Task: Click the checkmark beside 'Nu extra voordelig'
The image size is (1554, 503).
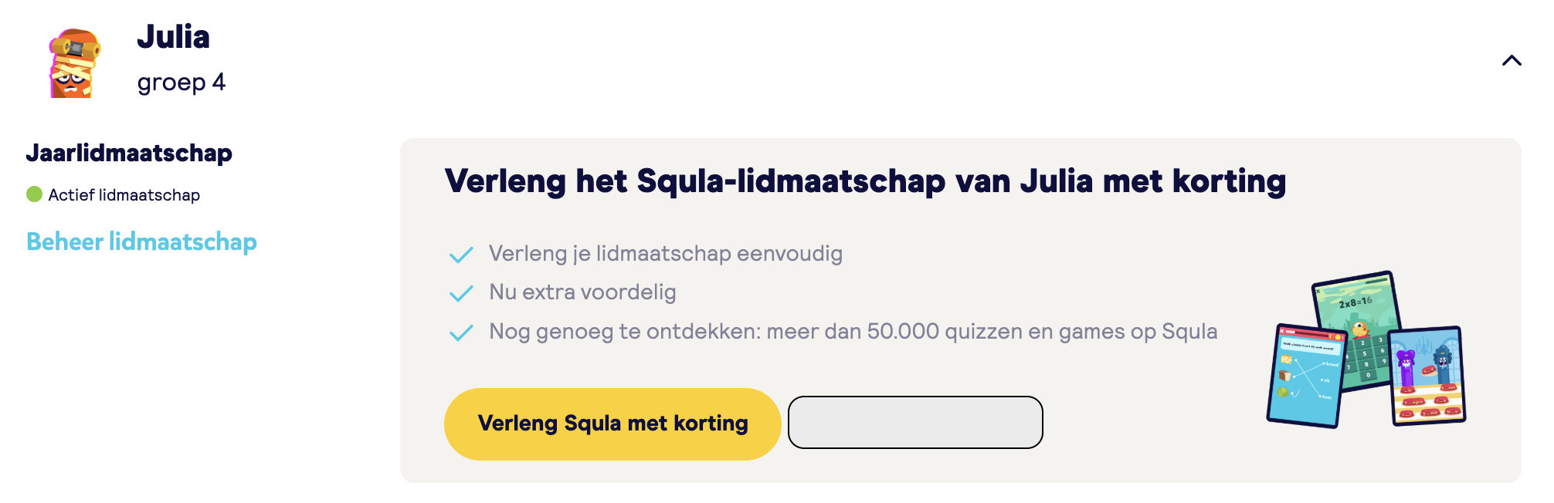Action: (461, 293)
